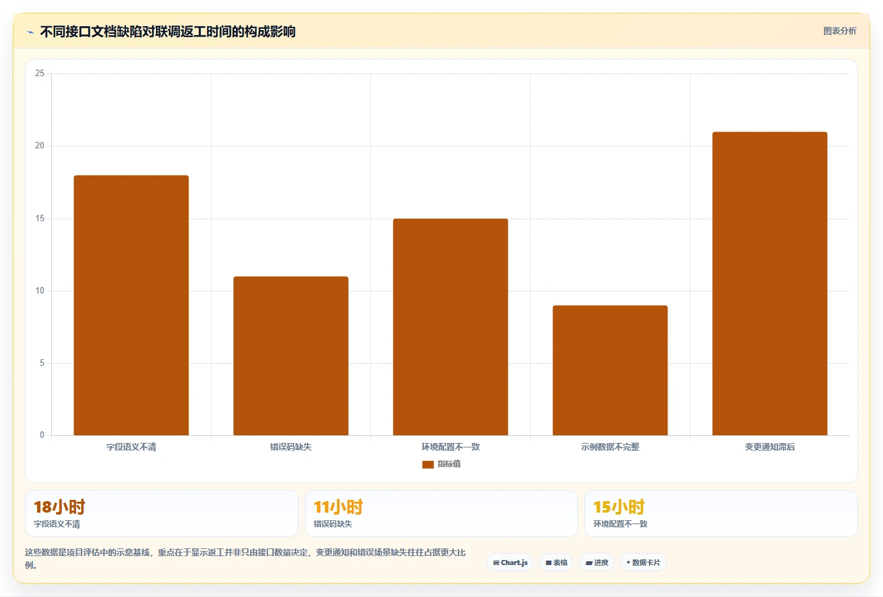Click the axis label 示例数据不完整
The width and height of the screenshot is (883, 597).
point(610,447)
